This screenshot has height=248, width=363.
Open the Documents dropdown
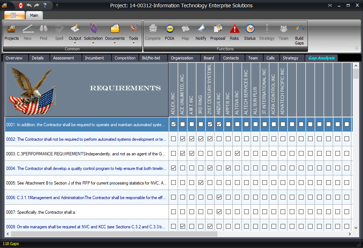[115, 43]
